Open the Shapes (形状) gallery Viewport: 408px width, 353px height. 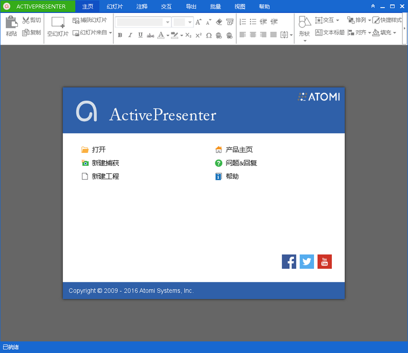tap(305, 29)
